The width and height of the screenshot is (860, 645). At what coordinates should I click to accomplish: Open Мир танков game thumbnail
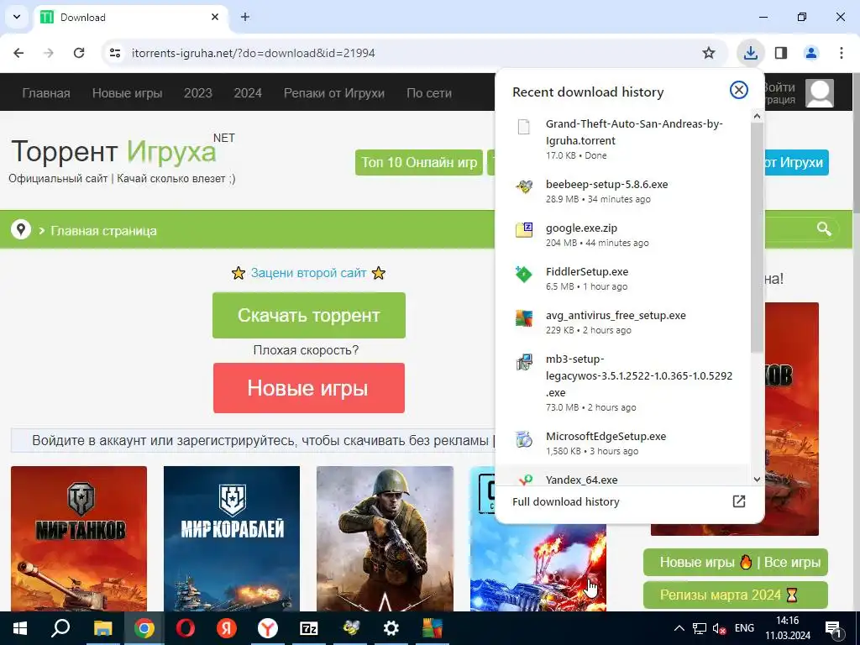pos(79,538)
